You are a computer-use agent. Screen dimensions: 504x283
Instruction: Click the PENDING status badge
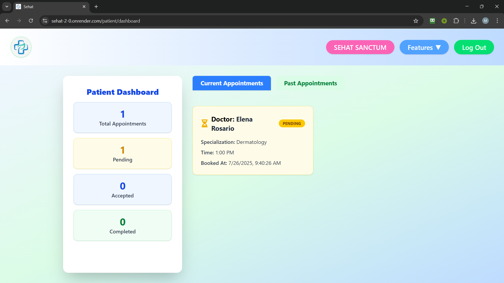[x=292, y=123]
